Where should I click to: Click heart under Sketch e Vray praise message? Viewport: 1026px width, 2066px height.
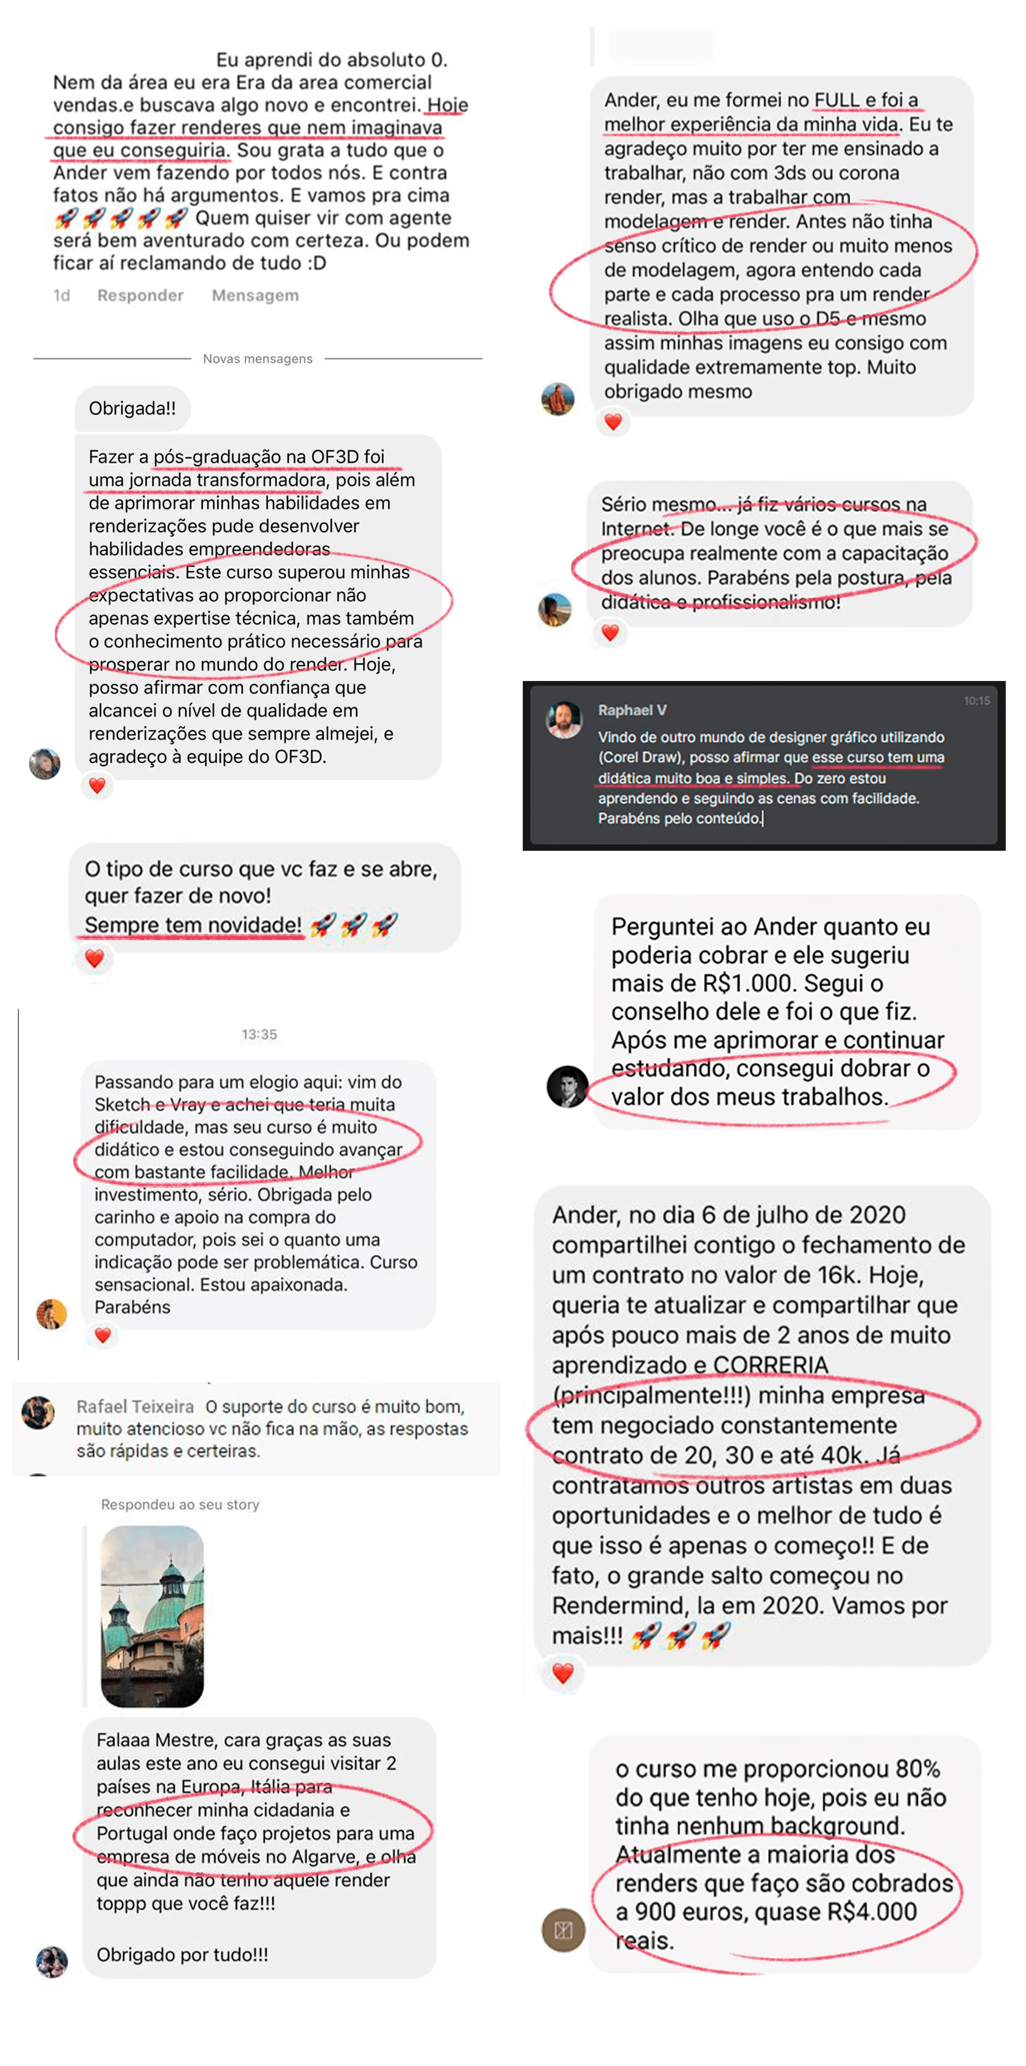(103, 1335)
